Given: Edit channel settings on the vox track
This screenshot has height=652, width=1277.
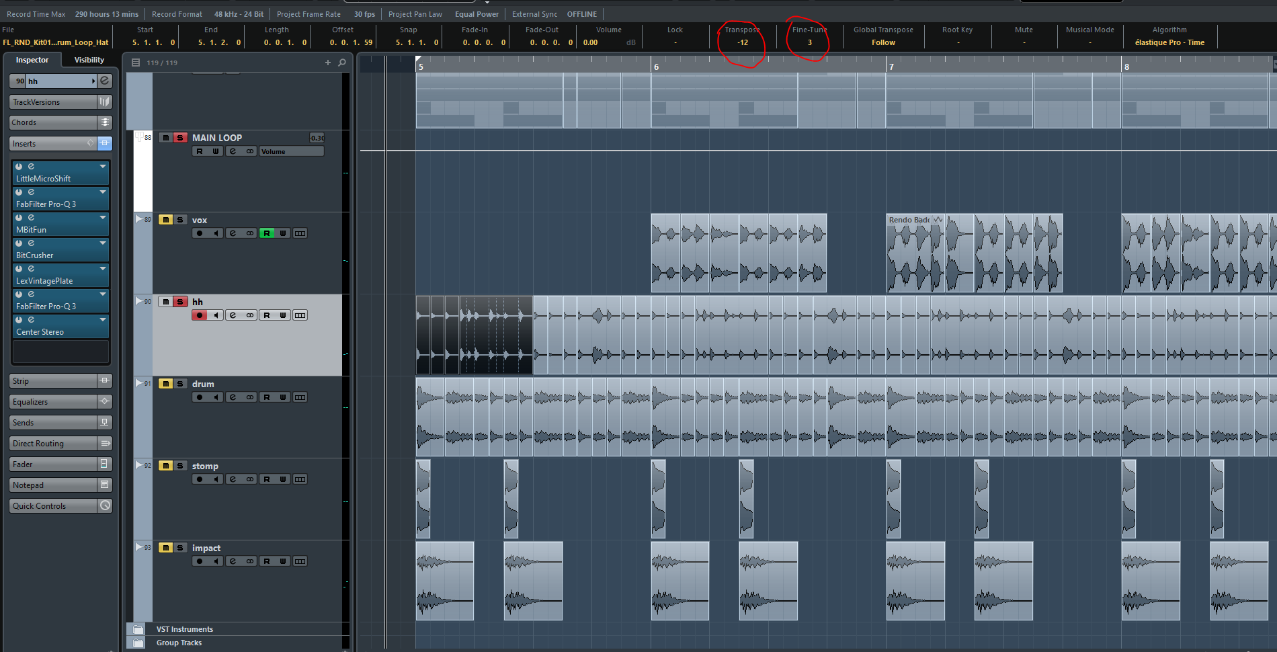Looking at the screenshot, I should click(233, 233).
